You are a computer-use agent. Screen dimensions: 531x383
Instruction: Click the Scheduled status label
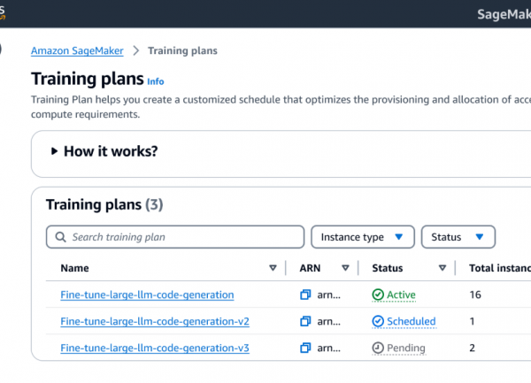(412, 321)
